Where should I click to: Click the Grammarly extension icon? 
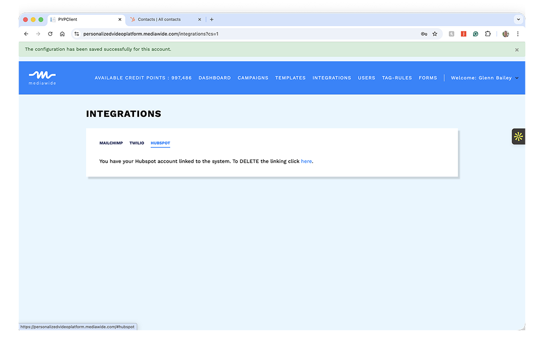click(x=475, y=34)
